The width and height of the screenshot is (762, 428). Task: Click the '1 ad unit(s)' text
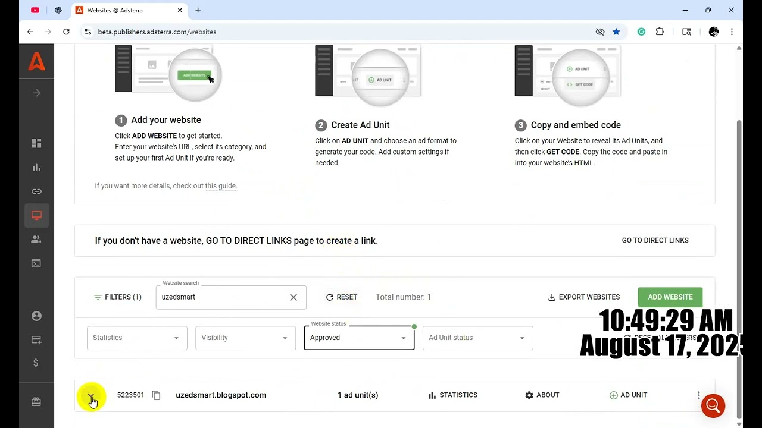coord(358,395)
